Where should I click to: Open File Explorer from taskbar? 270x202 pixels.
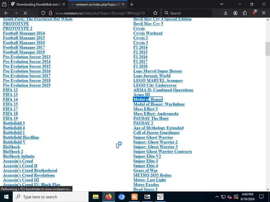[x=95, y=197]
